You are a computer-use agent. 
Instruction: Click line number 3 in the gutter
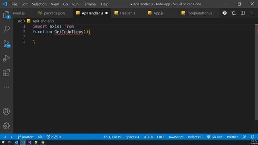(x=24, y=37)
